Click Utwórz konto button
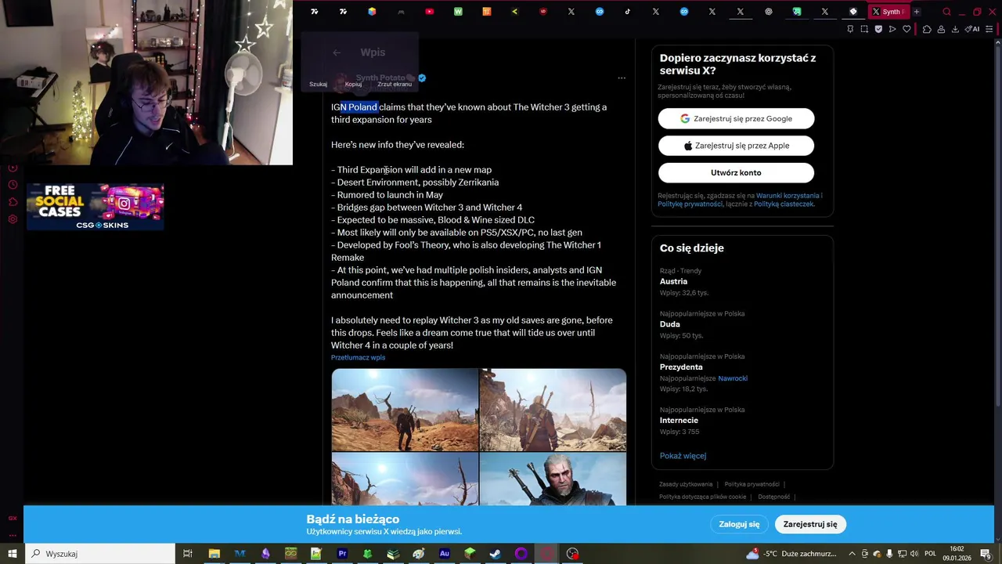1002x564 pixels. click(736, 172)
